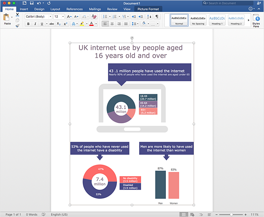
Task: Open the Calibri (Body) font dropdown
Action: click(50, 17)
